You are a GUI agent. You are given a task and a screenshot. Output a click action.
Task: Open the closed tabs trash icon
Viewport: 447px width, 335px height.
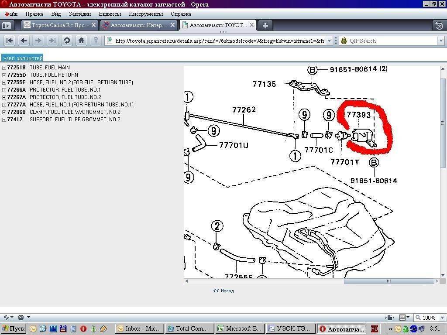coord(438,25)
